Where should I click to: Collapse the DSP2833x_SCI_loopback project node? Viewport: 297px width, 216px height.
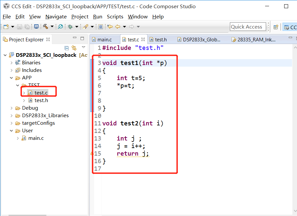point(5,55)
